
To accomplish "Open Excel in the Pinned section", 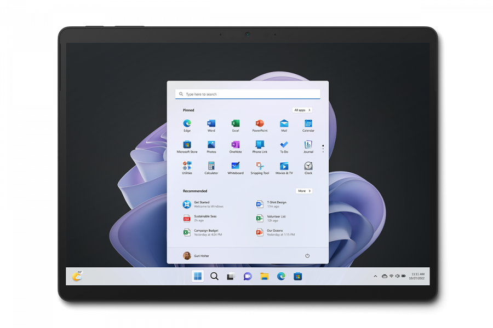I will 236,124.
